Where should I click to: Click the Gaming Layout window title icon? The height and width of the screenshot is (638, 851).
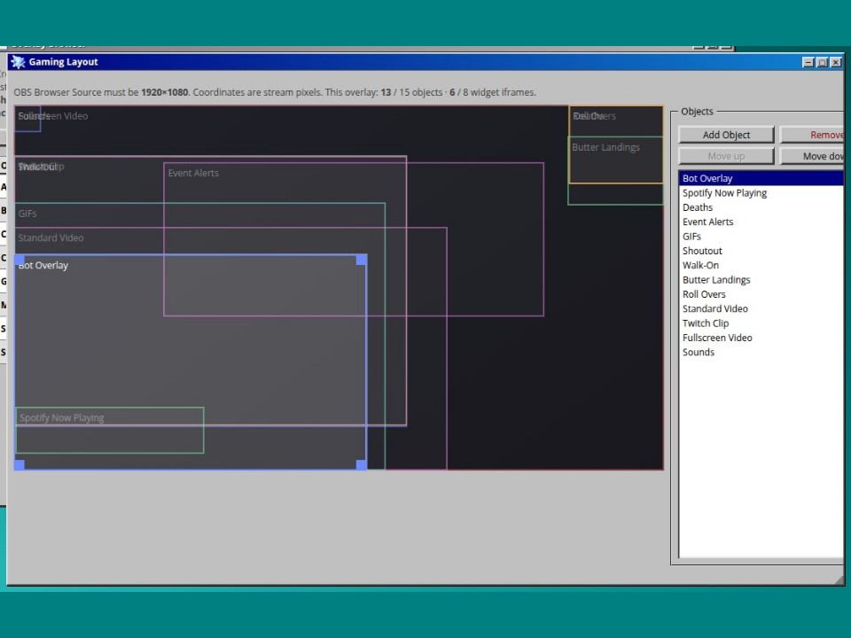coord(18,62)
